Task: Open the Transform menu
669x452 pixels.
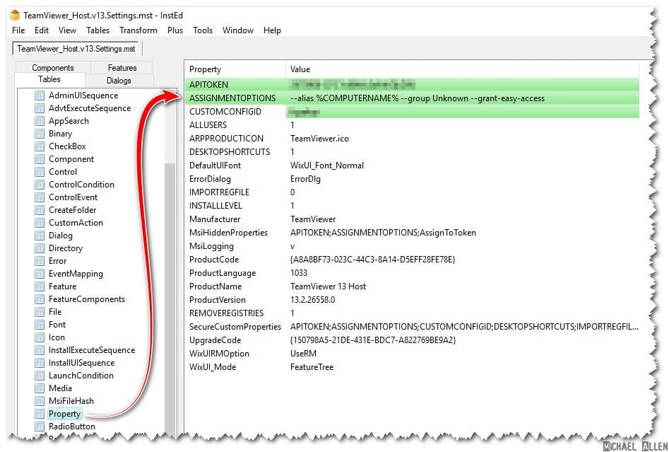Action: pos(138,30)
